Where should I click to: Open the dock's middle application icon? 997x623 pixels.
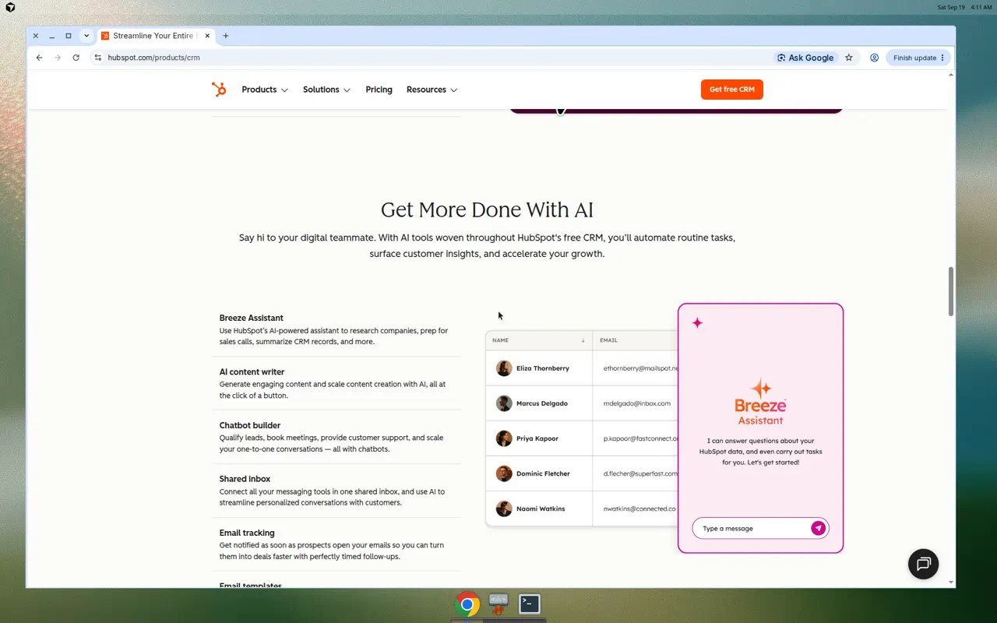498,604
